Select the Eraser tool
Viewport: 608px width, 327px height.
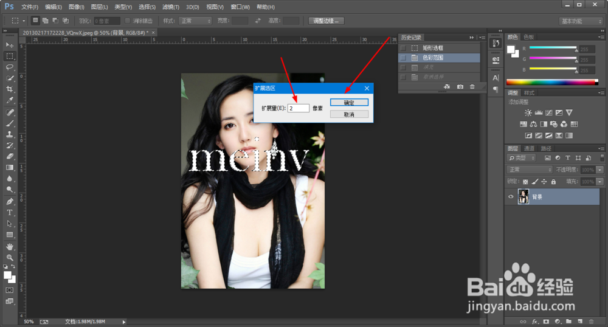pos(10,156)
